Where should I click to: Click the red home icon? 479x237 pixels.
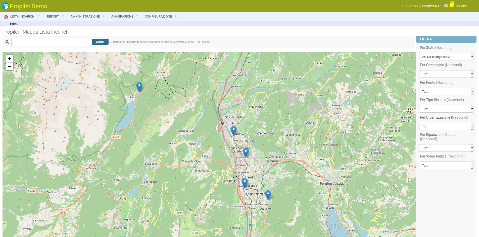click(6, 17)
